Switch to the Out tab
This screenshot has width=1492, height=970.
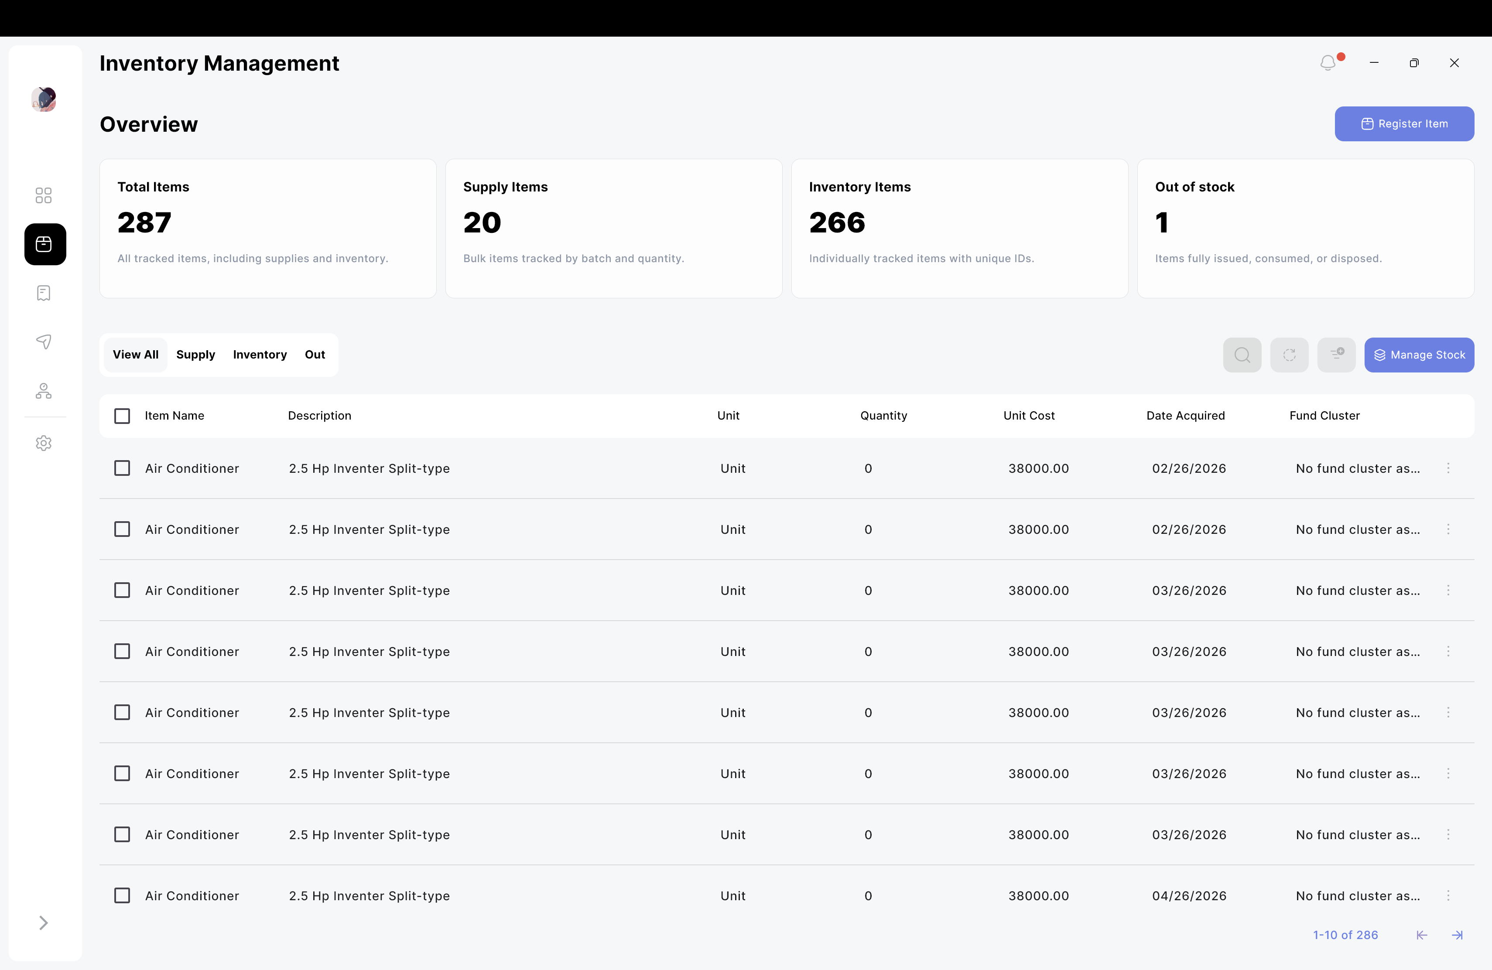click(x=315, y=355)
